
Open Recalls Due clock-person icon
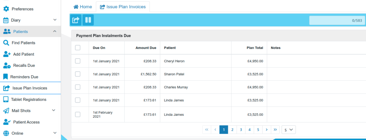tap(7, 65)
